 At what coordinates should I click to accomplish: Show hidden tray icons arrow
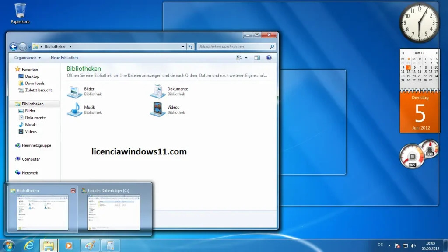coord(389,246)
